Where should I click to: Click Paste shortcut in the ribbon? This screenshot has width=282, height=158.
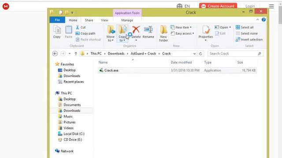coord(88,39)
